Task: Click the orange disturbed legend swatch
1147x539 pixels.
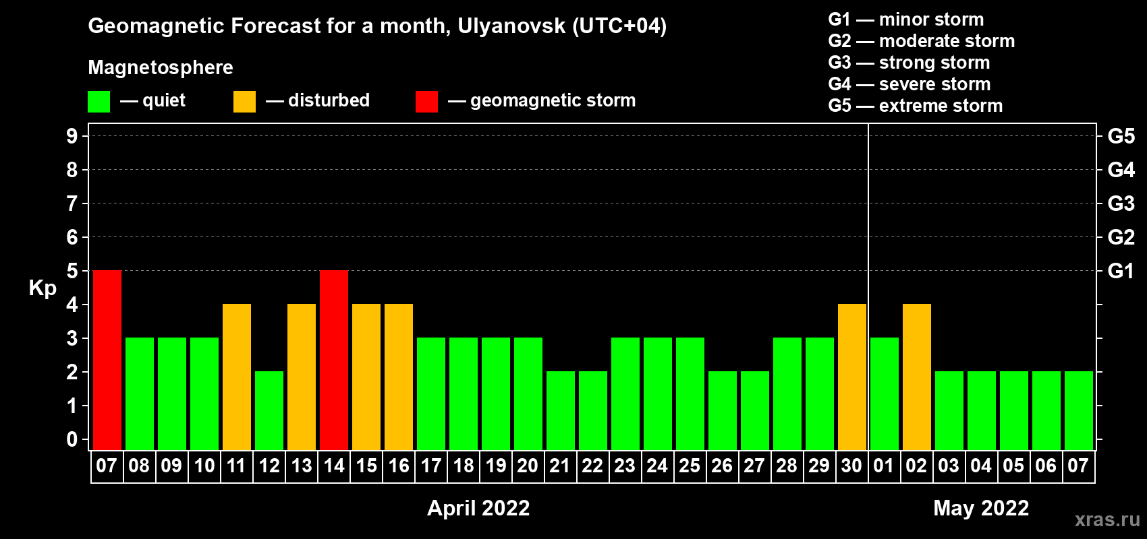Action: [244, 102]
